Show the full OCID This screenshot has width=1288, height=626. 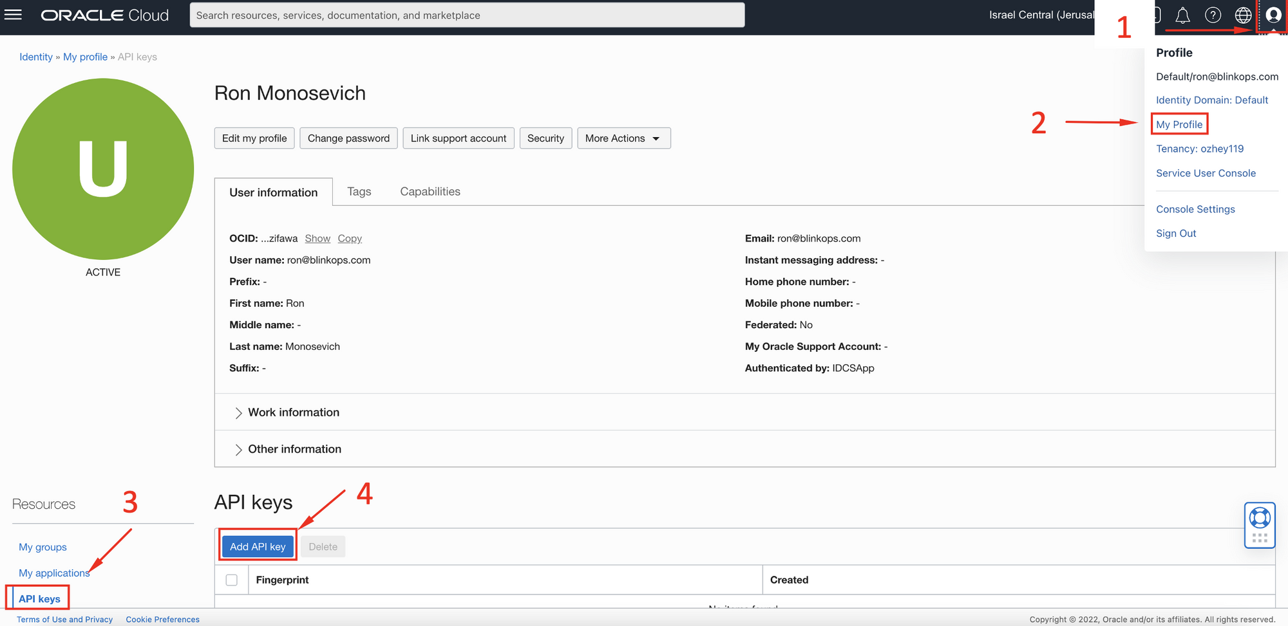coord(317,239)
